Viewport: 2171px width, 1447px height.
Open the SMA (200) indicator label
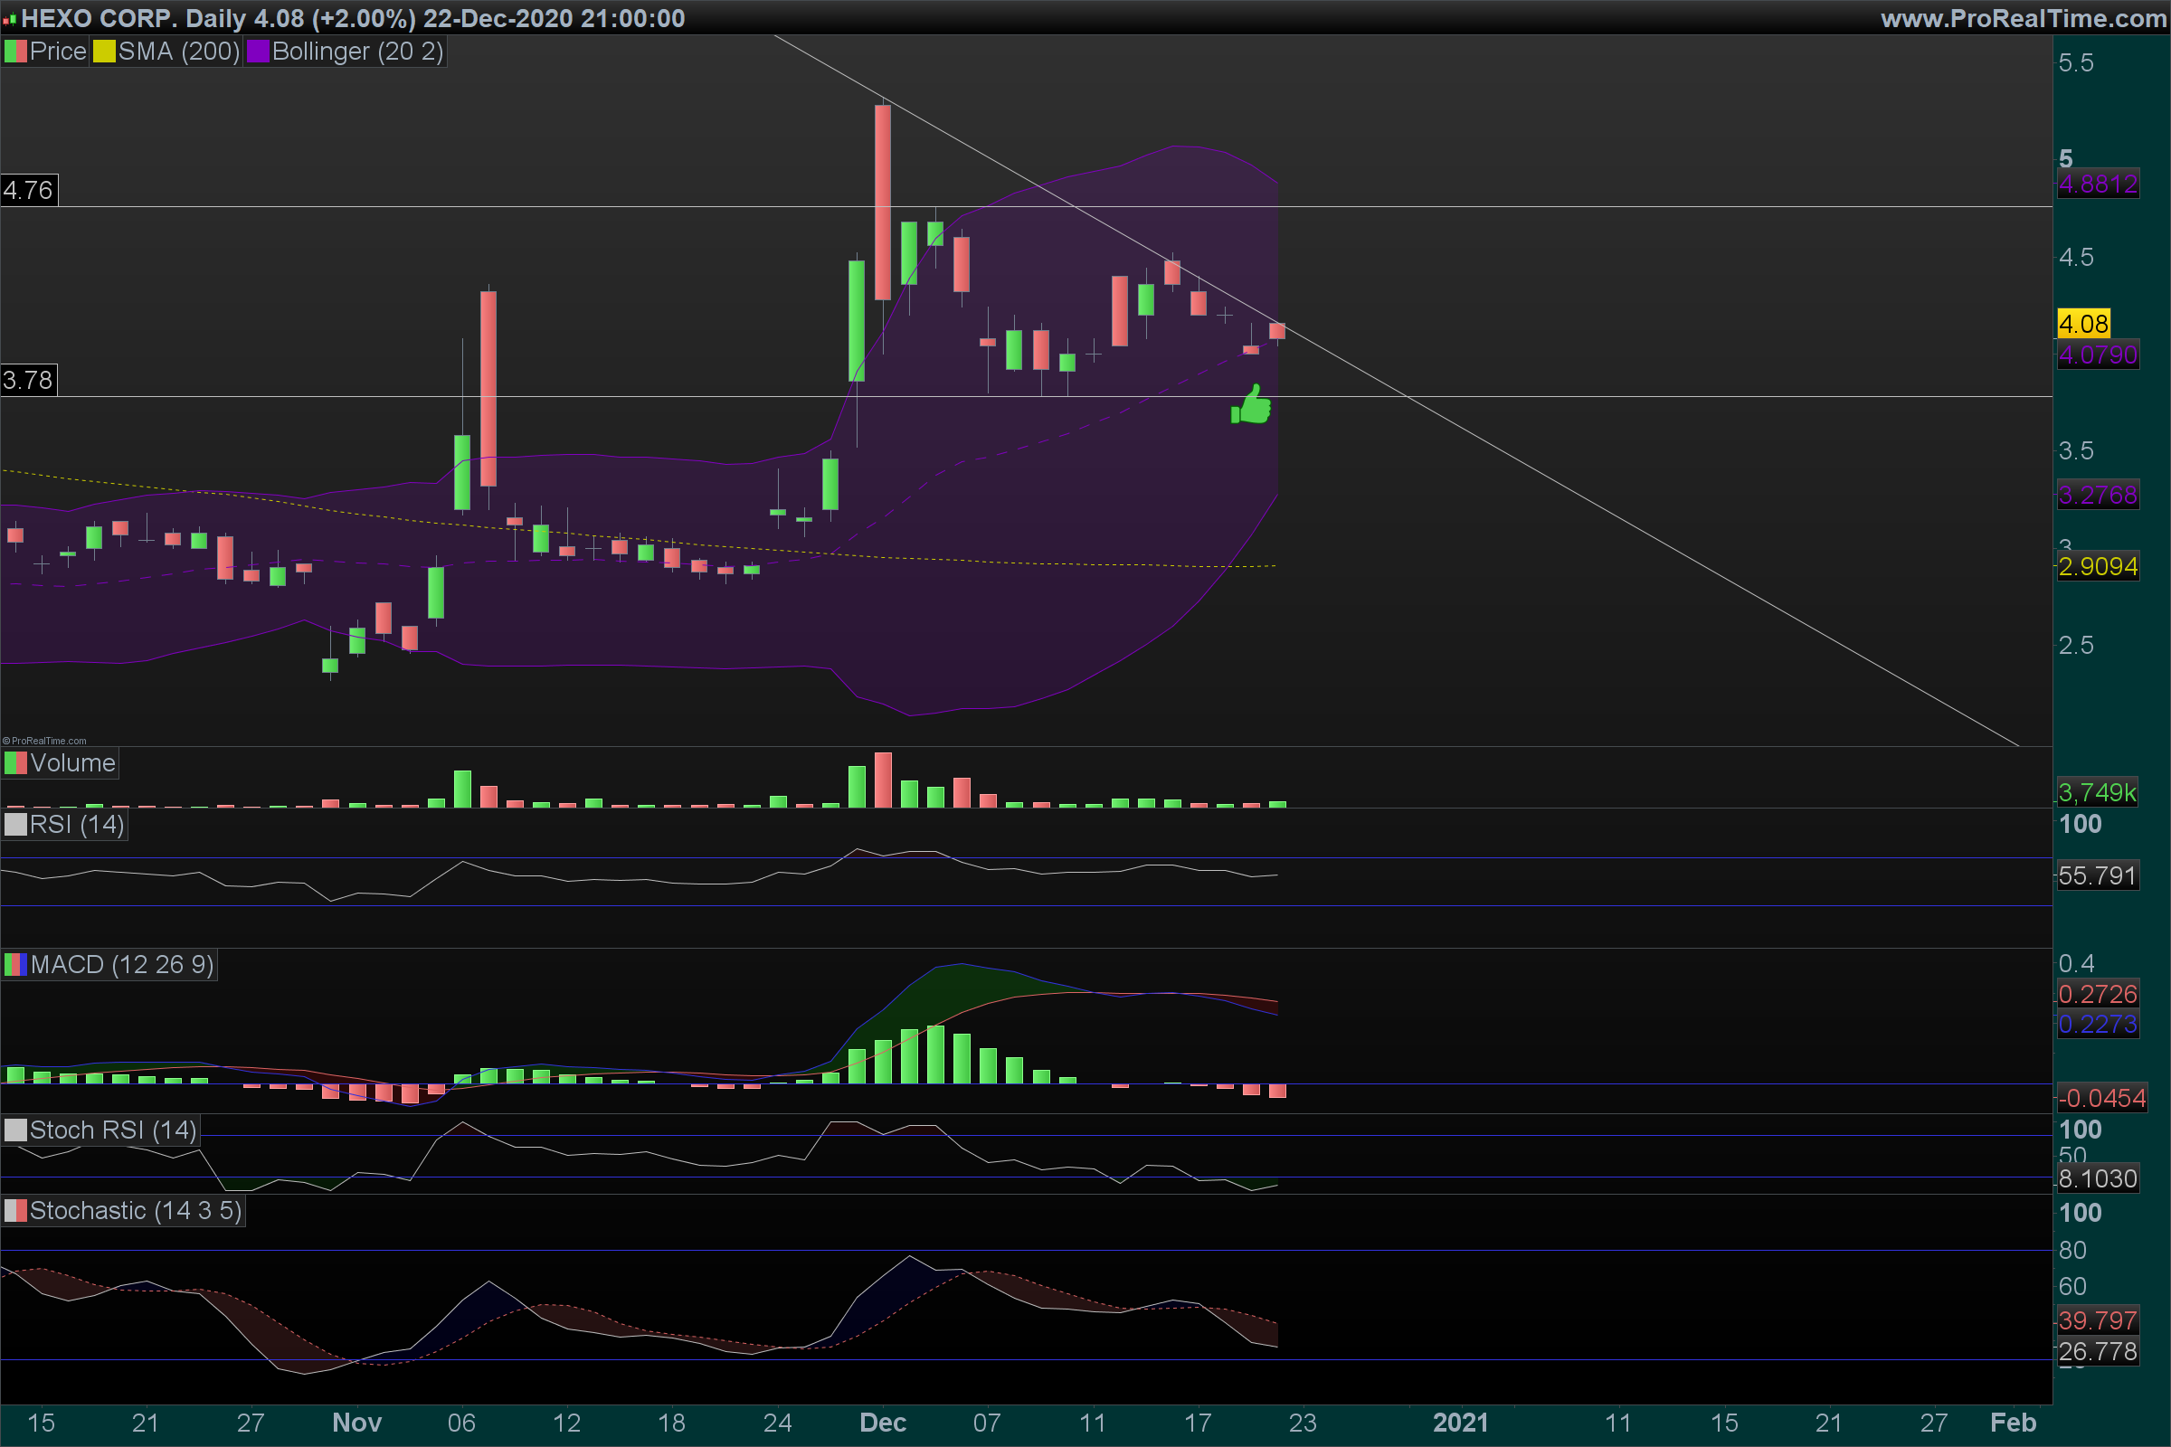click(x=178, y=52)
